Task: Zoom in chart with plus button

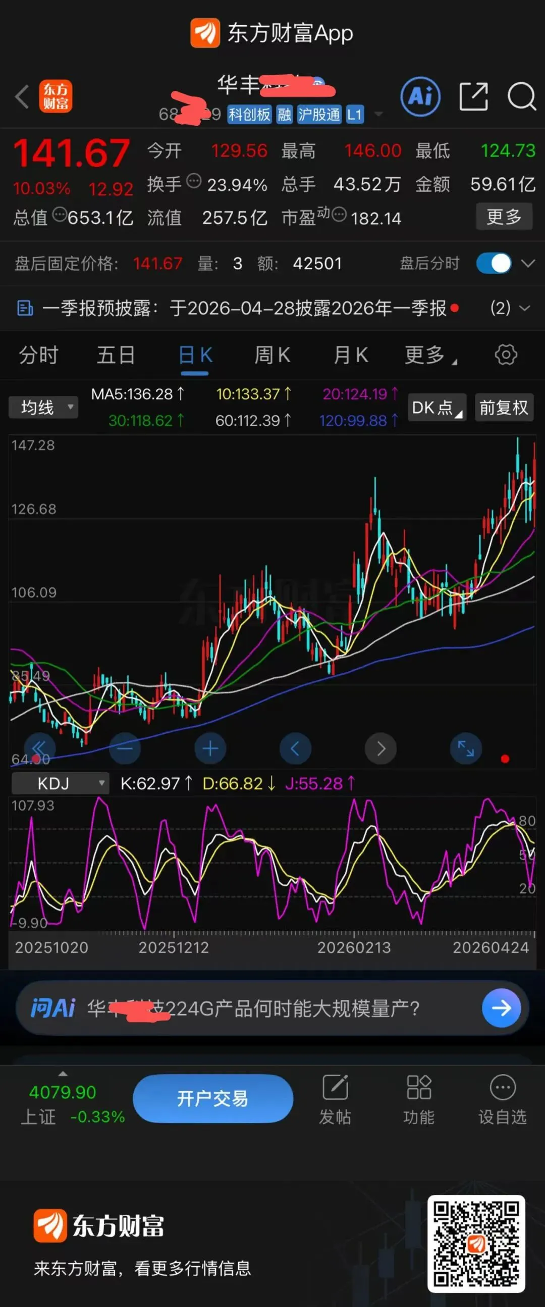Action: coord(210,748)
